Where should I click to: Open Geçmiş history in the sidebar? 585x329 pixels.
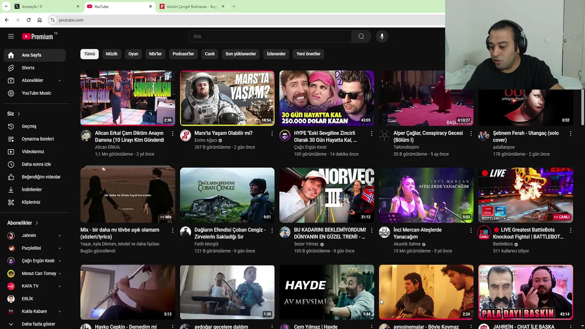(x=35, y=126)
